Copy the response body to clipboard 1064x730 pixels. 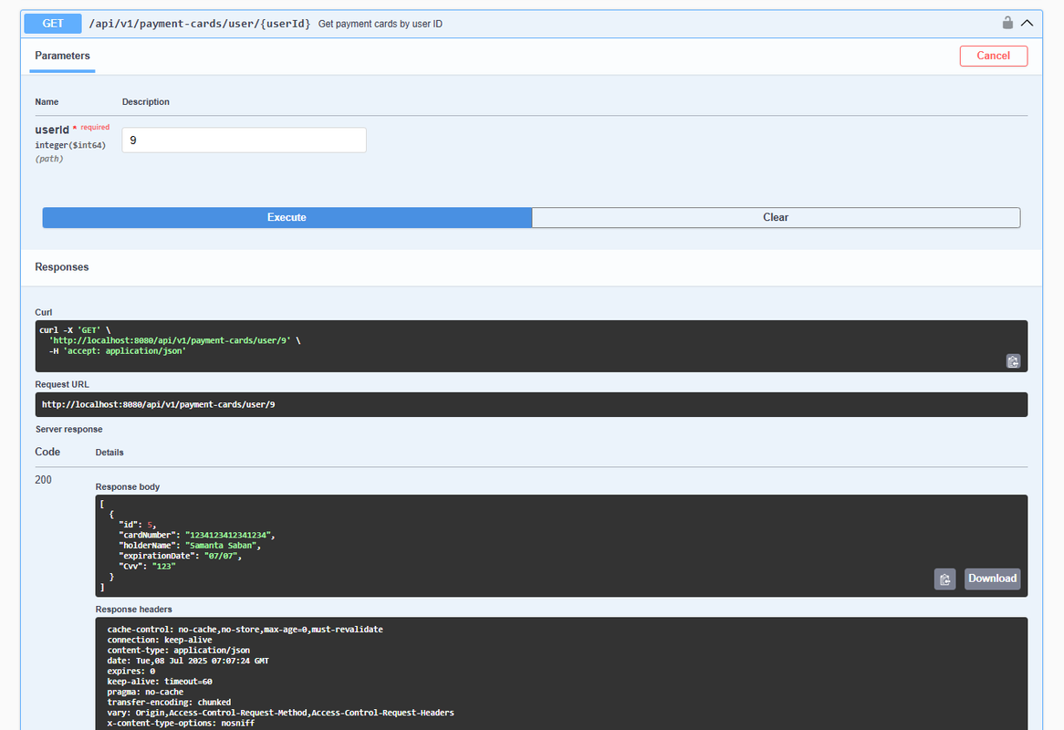(944, 579)
